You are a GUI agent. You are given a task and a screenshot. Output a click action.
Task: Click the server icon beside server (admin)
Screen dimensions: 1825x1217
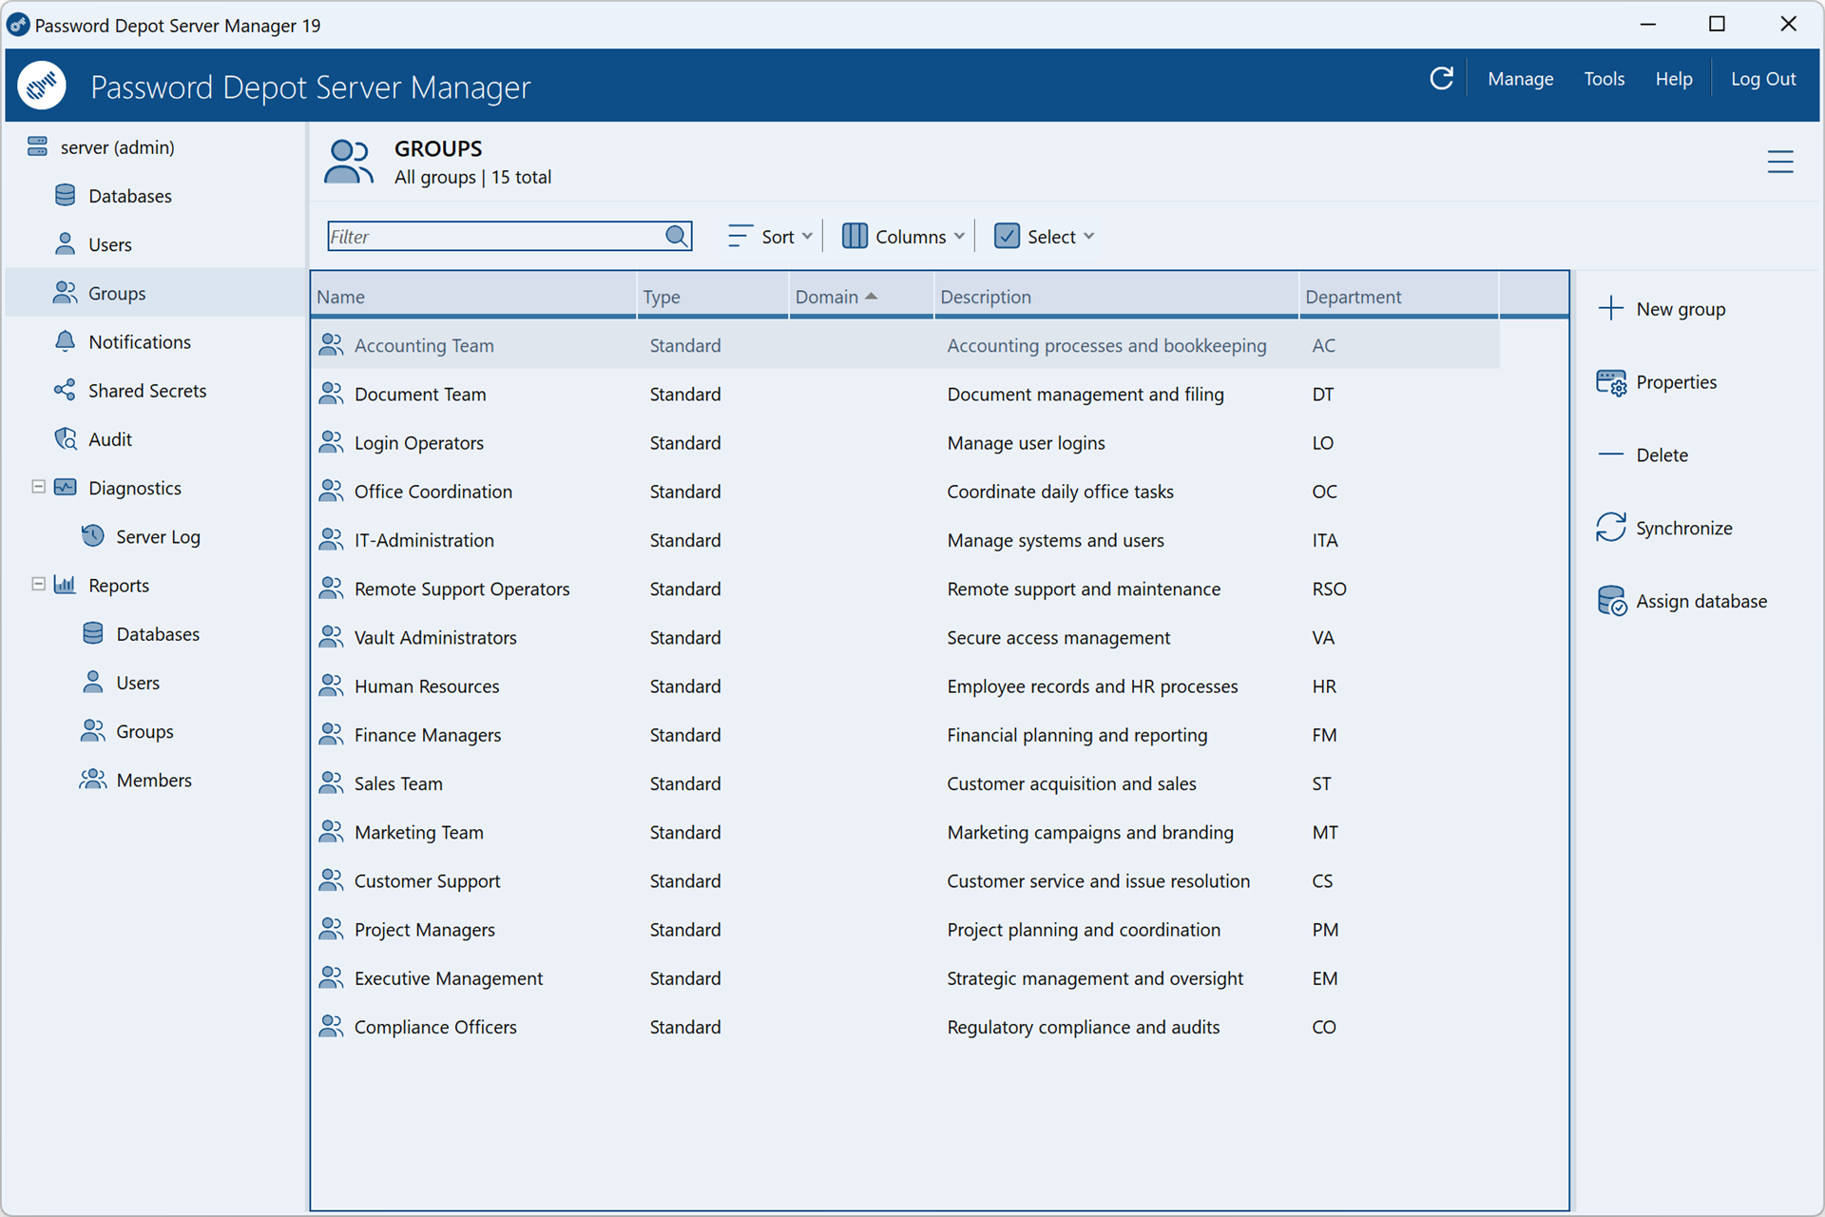(x=37, y=146)
